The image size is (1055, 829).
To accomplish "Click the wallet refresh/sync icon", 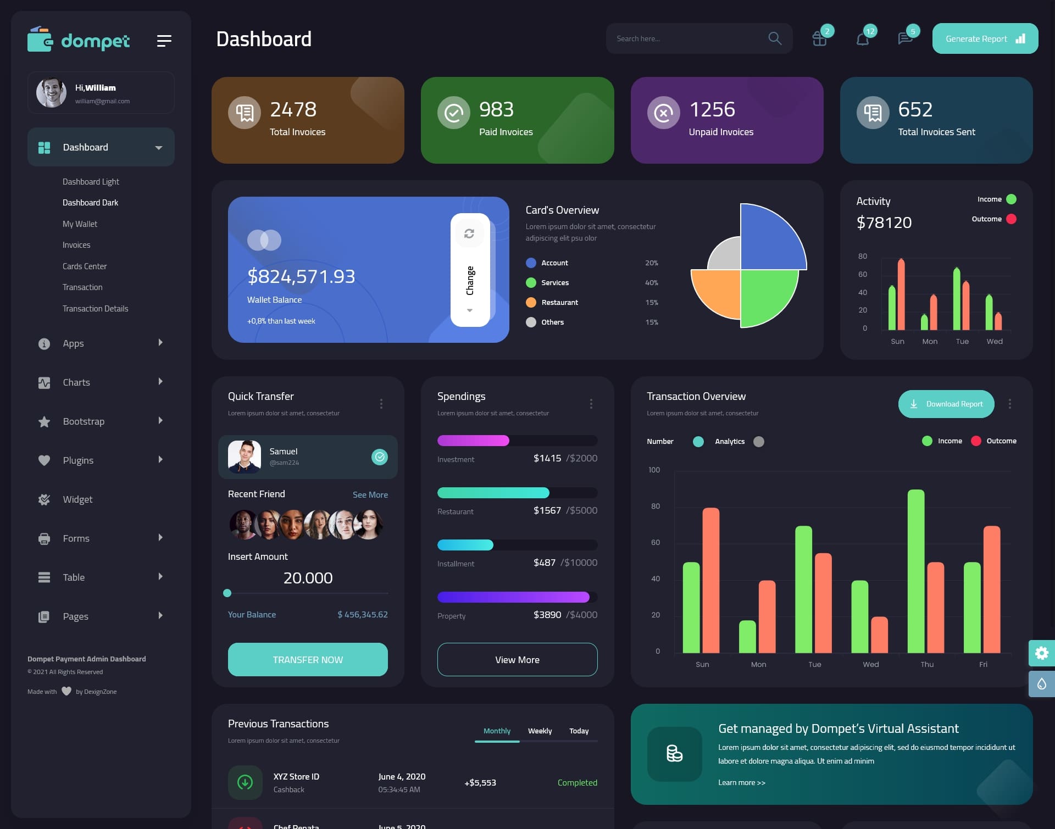I will point(469,232).
